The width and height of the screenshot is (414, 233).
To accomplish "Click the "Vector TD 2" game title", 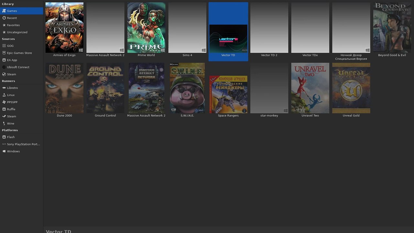I will (x=269, y=55).
